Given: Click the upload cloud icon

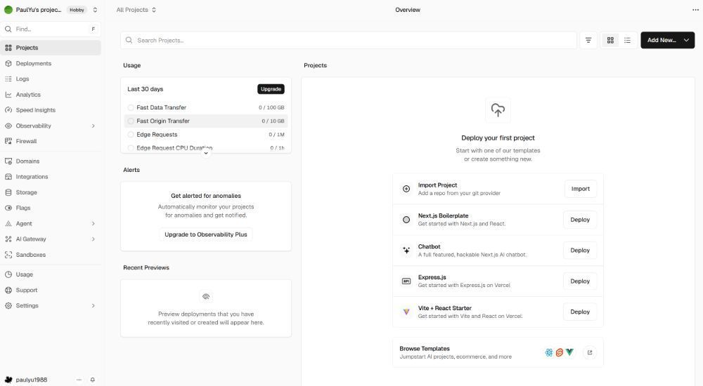Looking at the screenshot, I should (x=498, y=109).
